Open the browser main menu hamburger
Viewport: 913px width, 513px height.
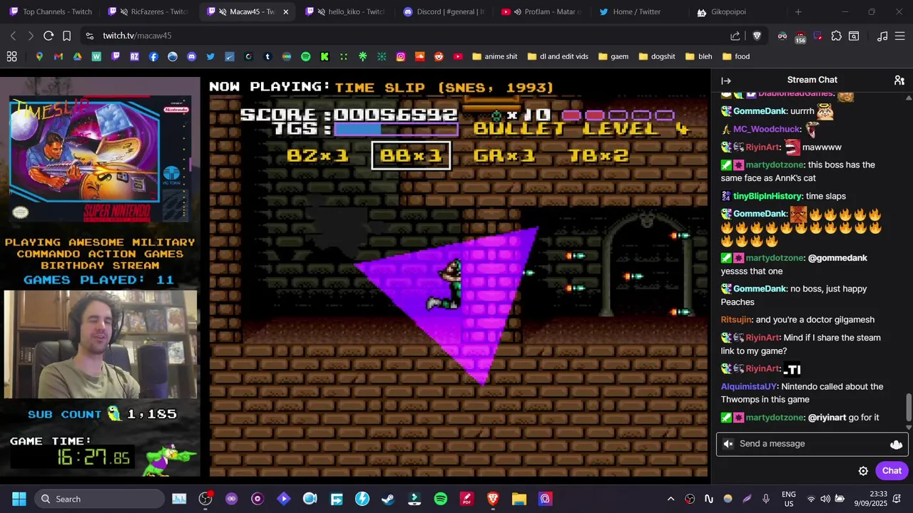pyautogui.click(x=899, y=36)
